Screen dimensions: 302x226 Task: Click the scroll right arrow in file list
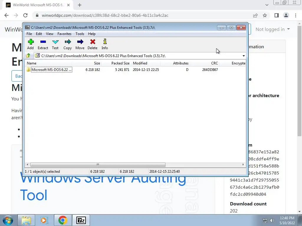243,165
